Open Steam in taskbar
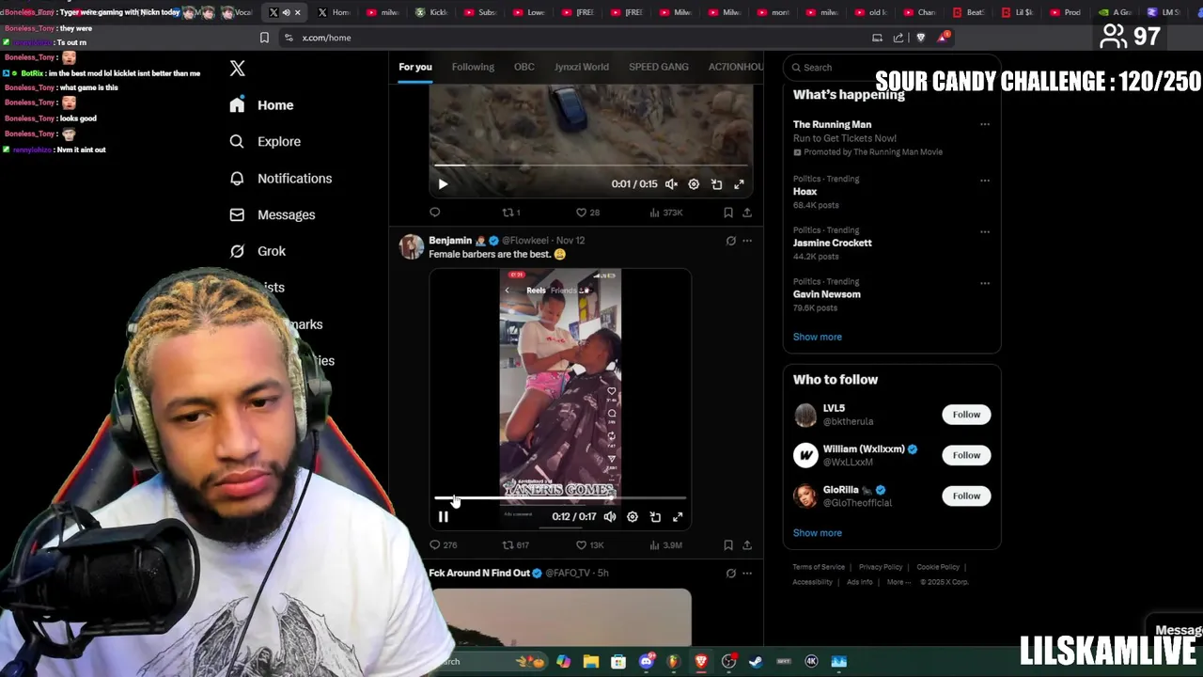 click(x=756, y=661)
